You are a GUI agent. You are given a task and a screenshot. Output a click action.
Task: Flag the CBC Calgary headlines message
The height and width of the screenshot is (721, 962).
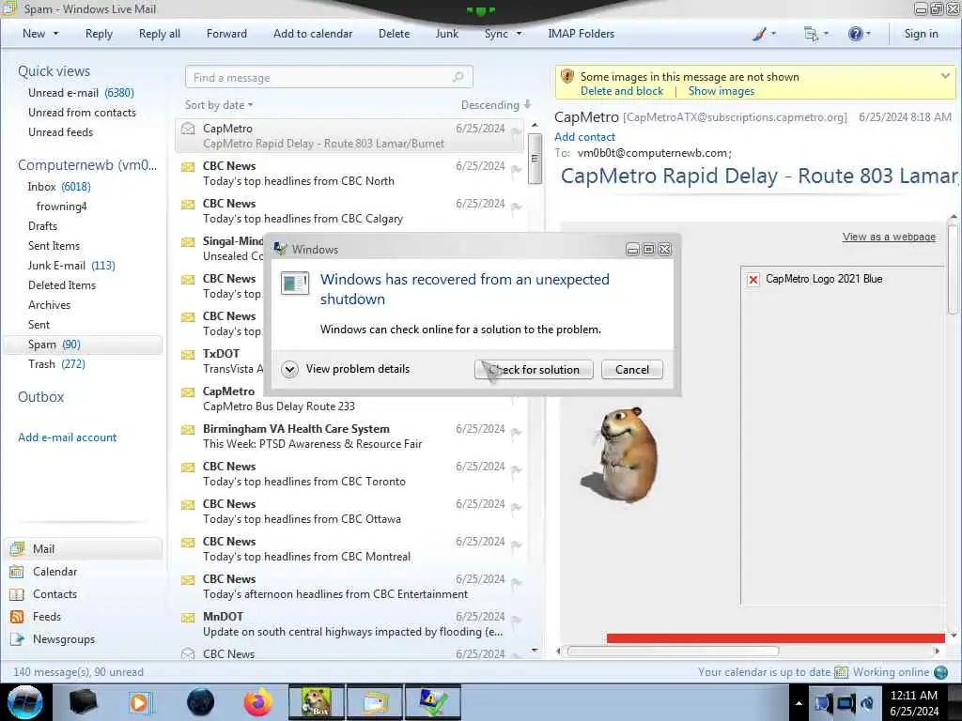[x=516, y=207]
